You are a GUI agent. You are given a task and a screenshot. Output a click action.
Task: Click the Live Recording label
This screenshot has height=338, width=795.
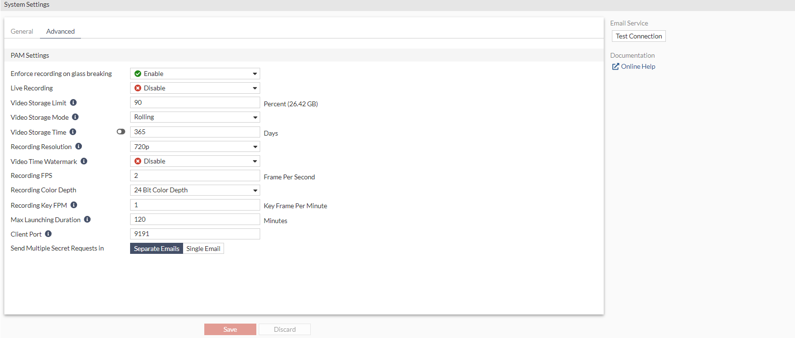pos(32,88)
